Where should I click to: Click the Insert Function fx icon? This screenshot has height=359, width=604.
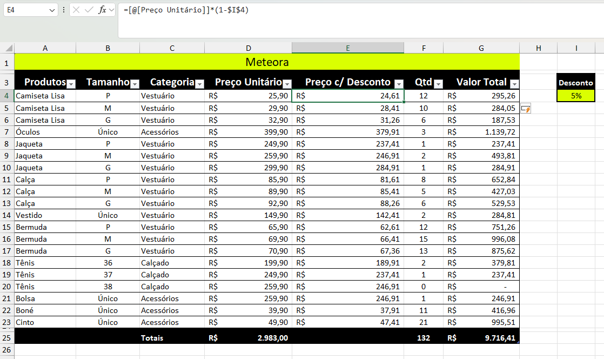coord(102,10)
